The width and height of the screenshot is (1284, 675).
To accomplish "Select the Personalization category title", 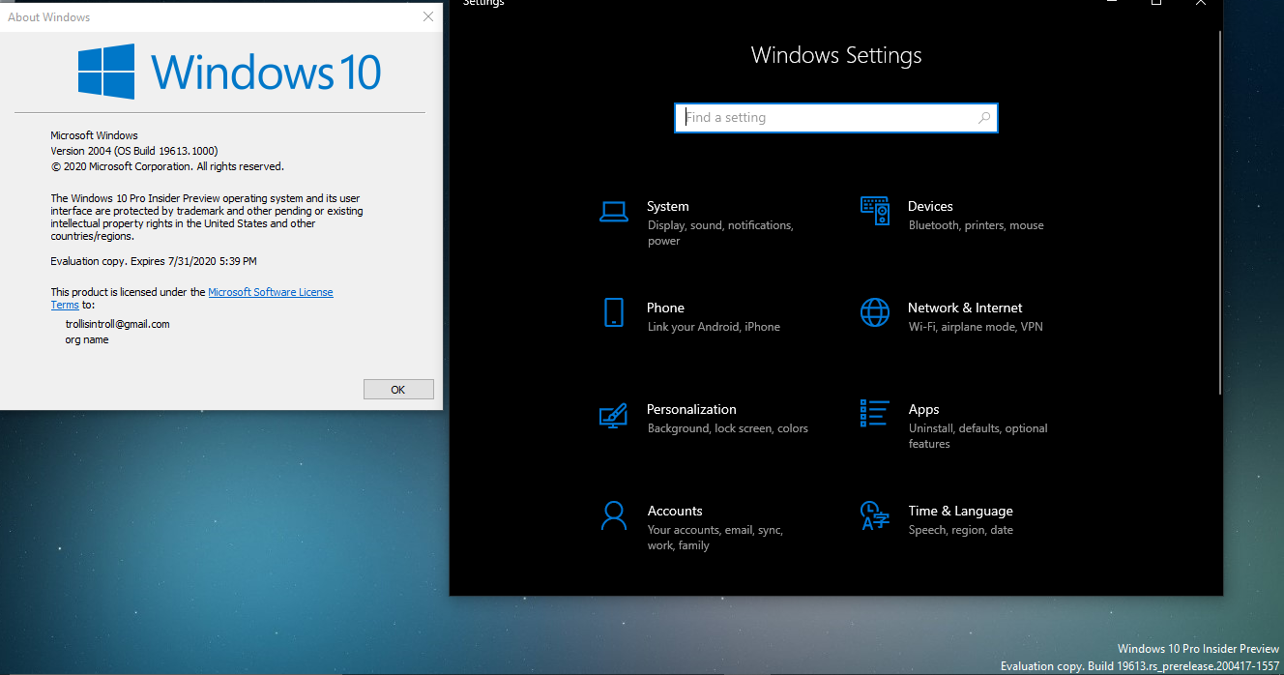I will (x=691, y=409).
